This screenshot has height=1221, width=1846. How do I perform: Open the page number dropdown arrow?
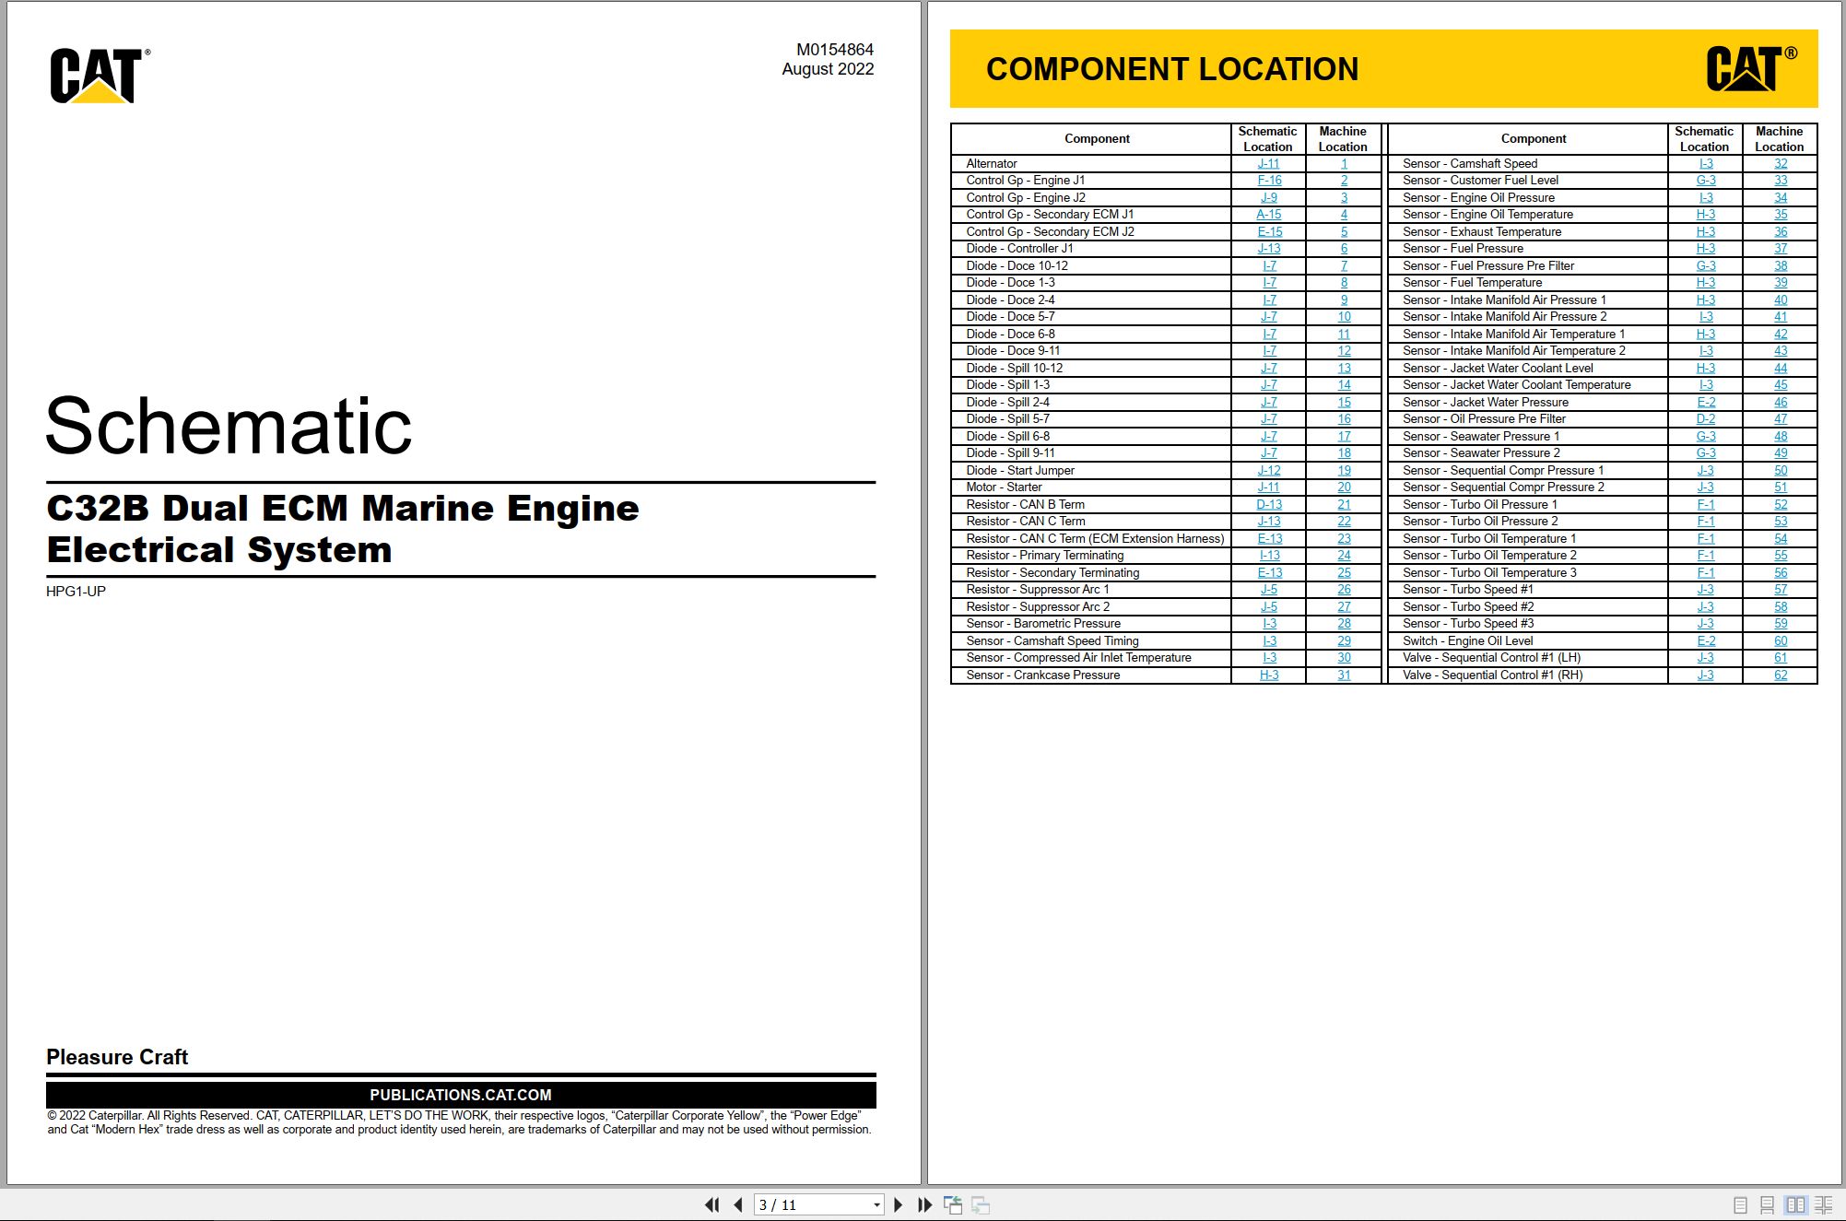(876, 1205)
